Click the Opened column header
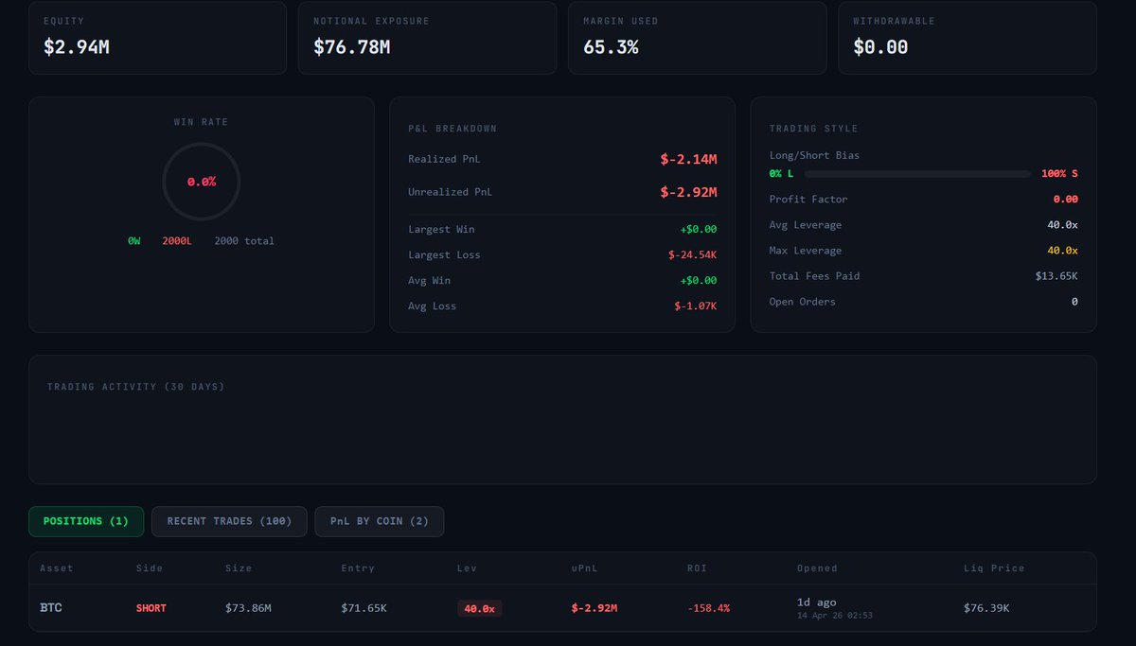The image size is (1136, 646). coord(817,568)
